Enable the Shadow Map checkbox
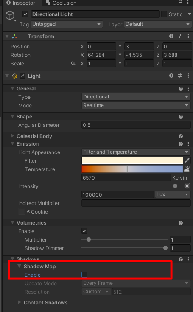The width and height of the screenshot is (193, 312). click(84, 275)
